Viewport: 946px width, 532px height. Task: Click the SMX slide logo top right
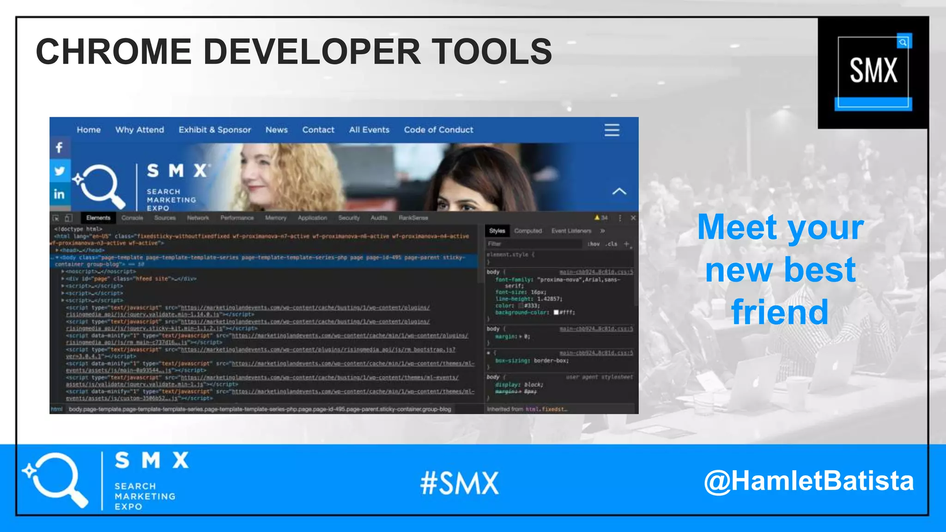pyautogui.click(x=873, y=73)
